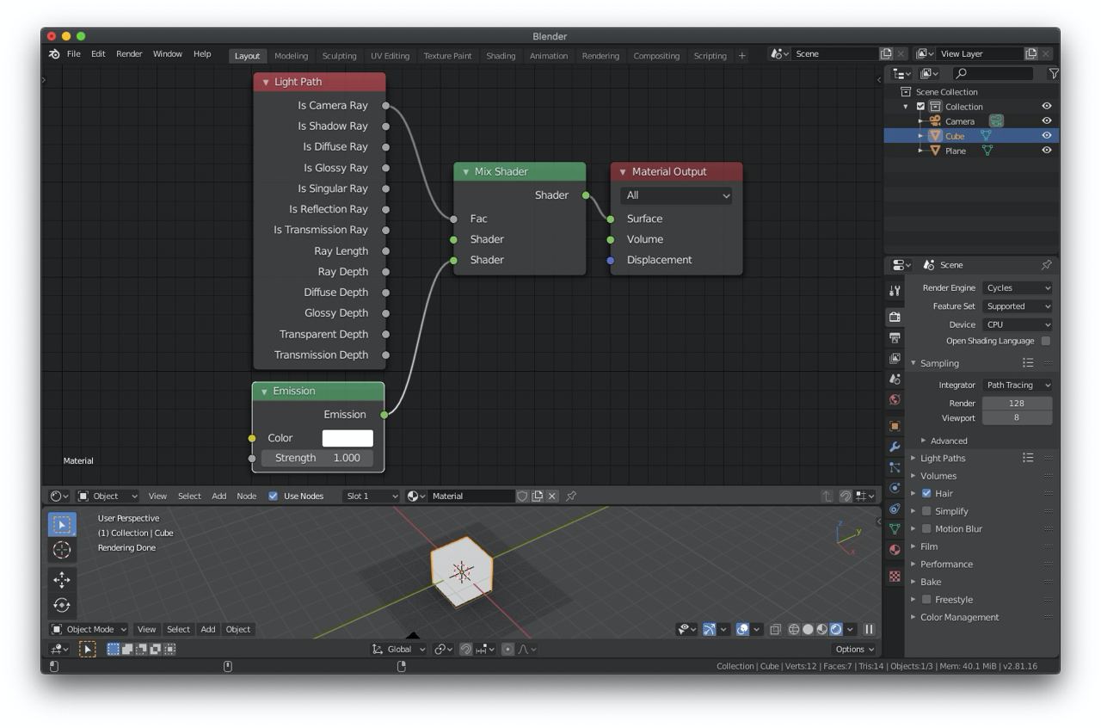The width and height of the screenshot is (1101, 728).
Task: Switch to the Modeling workspace tab
Action: click(291, 56)
